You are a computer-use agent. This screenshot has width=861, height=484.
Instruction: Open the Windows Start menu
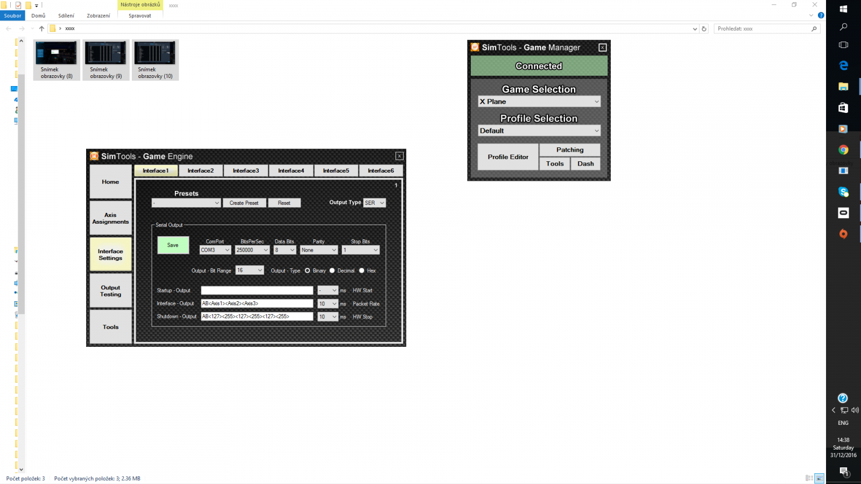coord(843,9)
